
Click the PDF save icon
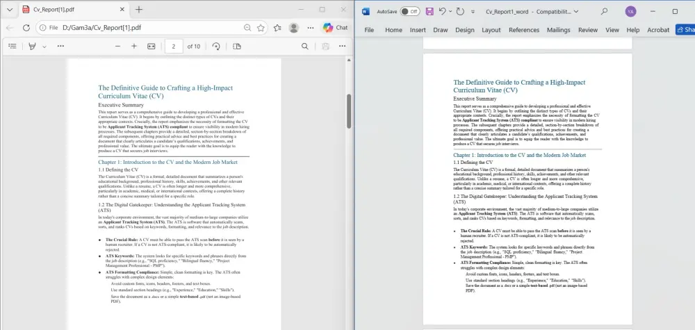(x=325, y=46)
